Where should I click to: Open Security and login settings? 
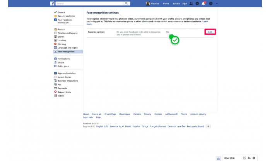[66, 16]
